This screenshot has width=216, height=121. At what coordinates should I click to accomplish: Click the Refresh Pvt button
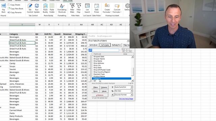point(116,45)
